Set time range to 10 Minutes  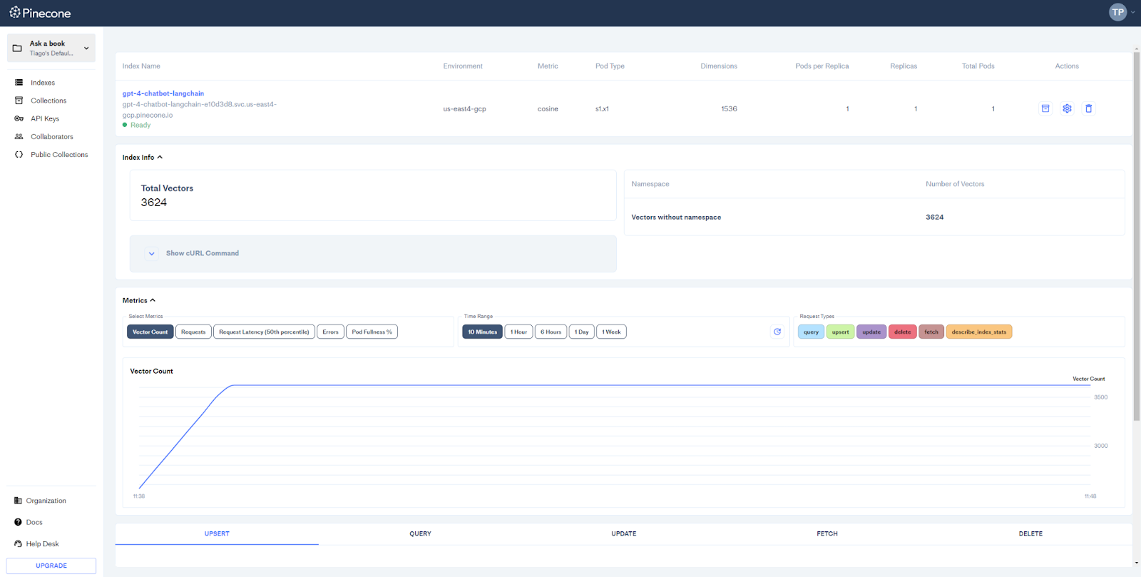(483, 332)
